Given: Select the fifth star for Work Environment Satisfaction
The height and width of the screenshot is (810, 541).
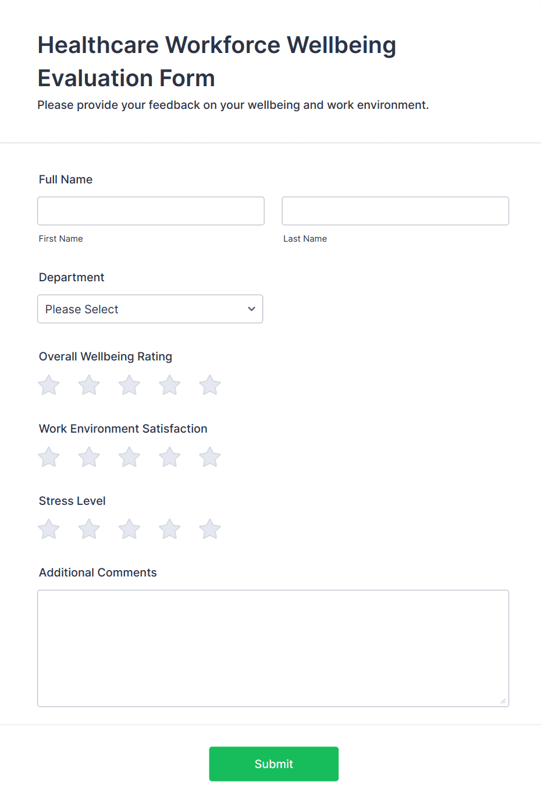Looking at the screenshot, I should 209,457.
